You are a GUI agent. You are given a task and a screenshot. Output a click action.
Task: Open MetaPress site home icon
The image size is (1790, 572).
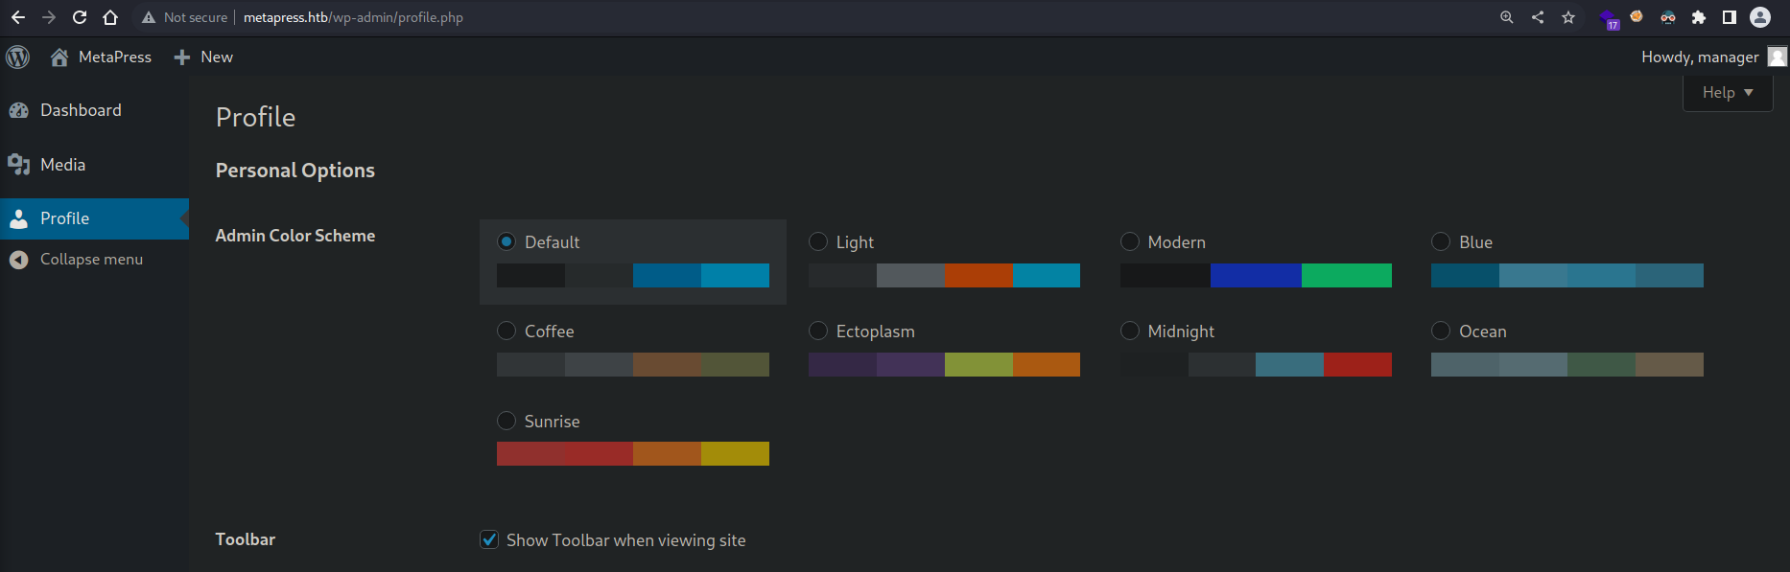[x=59, y=57]
